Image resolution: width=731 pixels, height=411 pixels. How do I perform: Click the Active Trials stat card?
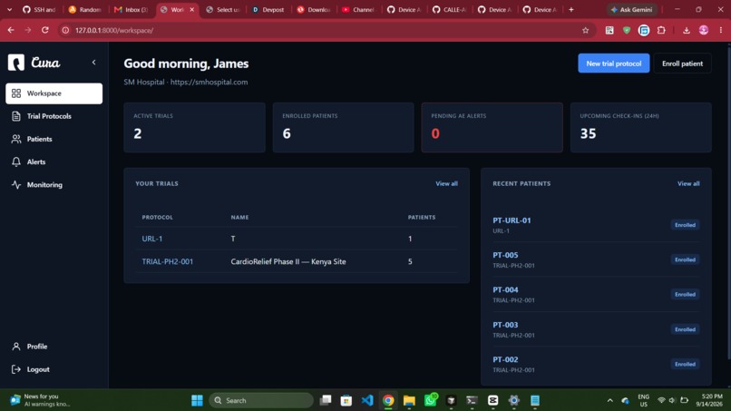194,127
